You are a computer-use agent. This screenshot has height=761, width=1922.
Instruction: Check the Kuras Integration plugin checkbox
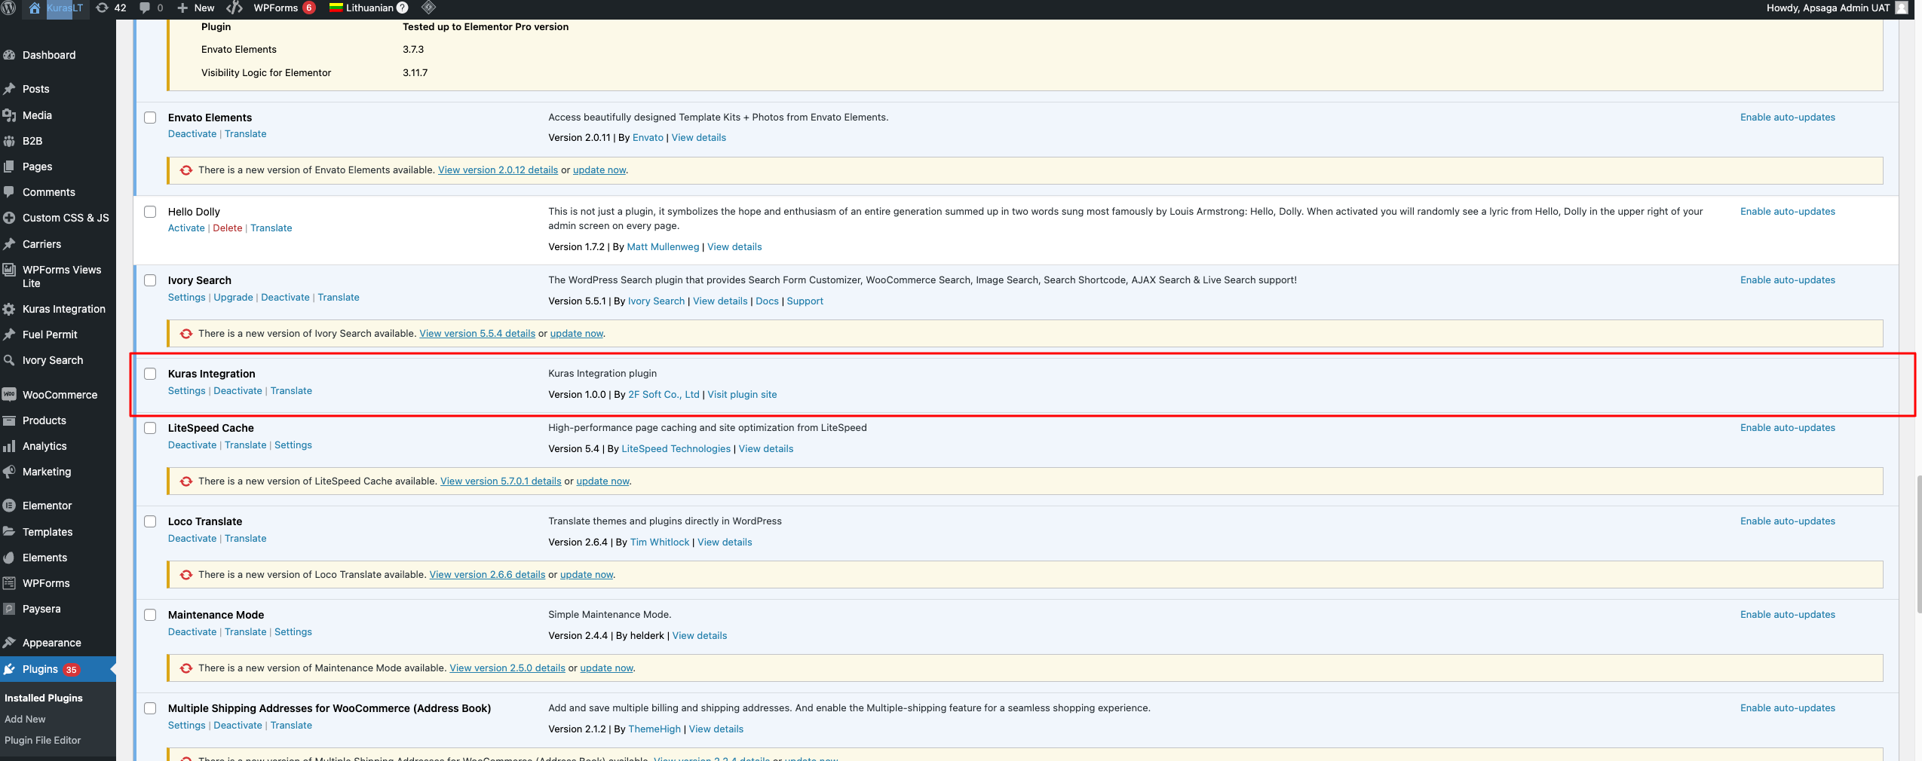coord(150,374)
